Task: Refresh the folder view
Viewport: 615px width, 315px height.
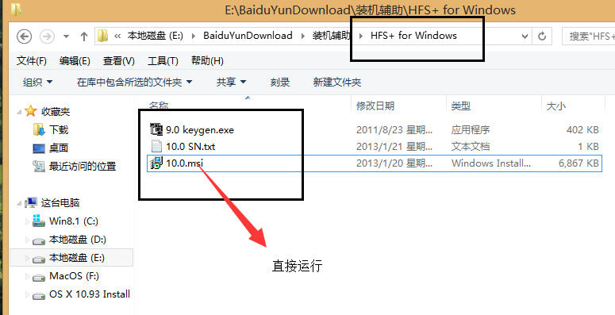Action: pos(542,36)
